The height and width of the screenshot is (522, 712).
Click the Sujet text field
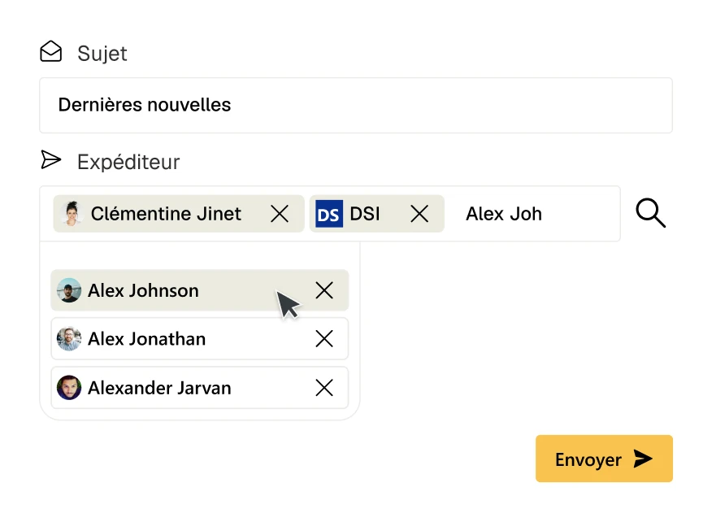tap(356, 105)
